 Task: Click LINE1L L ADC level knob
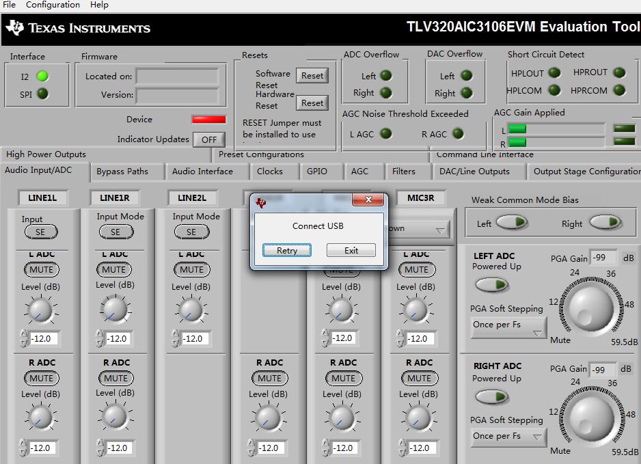coord(40,311)
